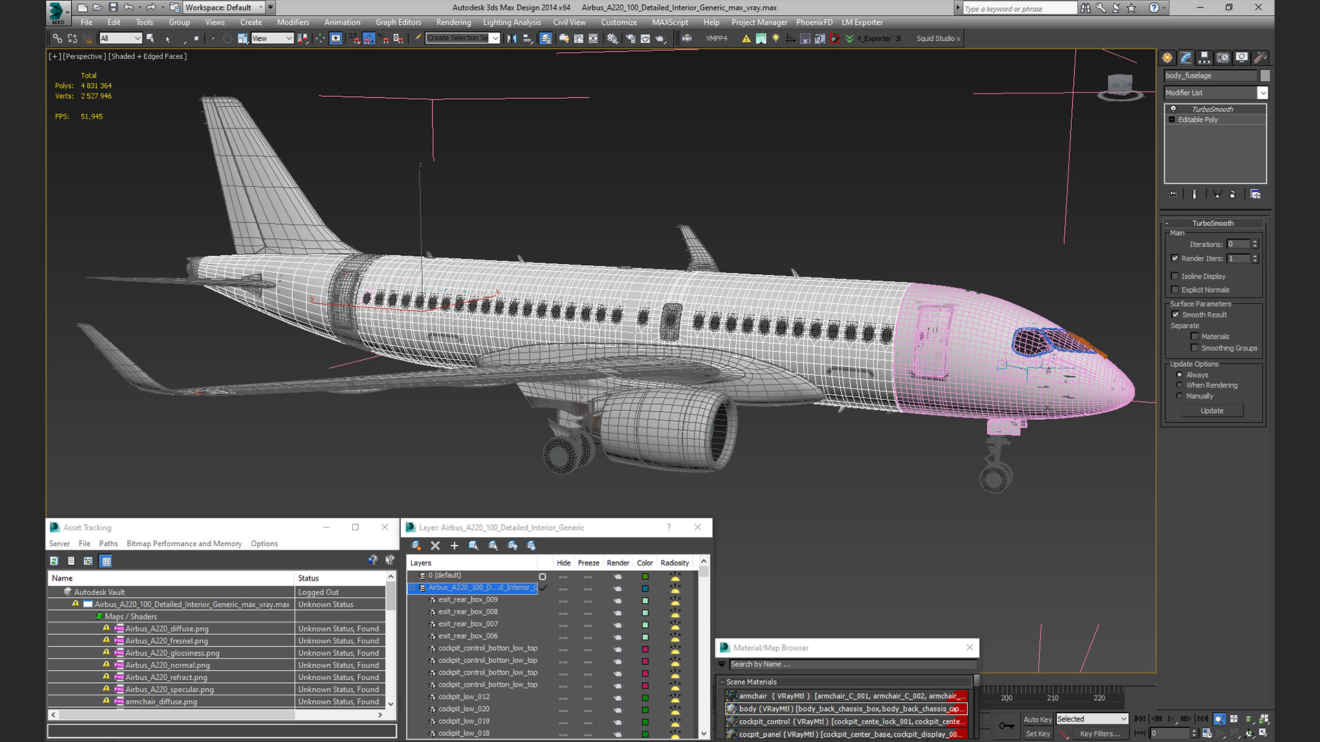1320x742 pixels.
Task: Click the Table View icon in Asset Tracking
Action: click(x=106, y=561)
